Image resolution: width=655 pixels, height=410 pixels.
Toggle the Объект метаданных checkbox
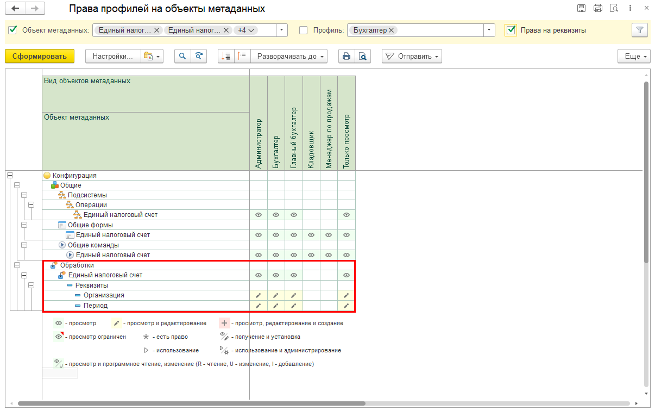click(x=13, y=30)
